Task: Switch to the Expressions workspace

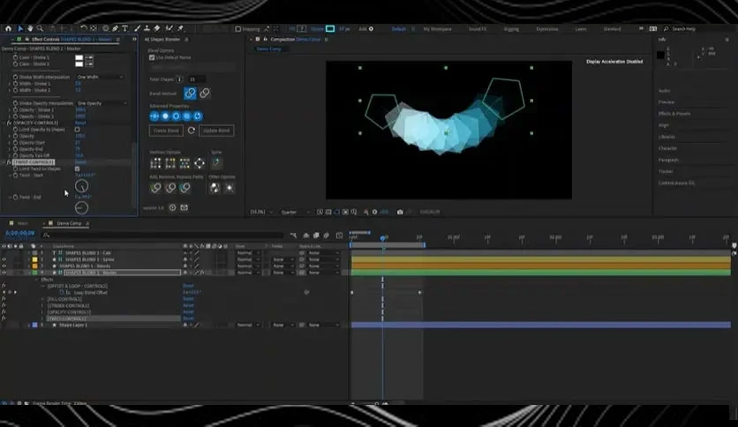Action: coord(547,29)
